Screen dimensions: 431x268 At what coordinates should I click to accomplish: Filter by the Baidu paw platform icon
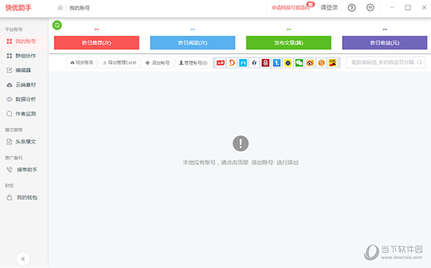254,63
